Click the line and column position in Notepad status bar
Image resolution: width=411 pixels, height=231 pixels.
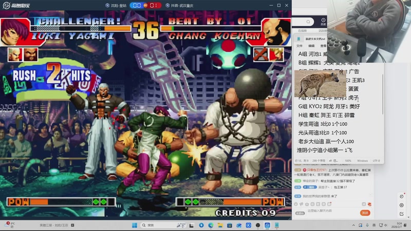tap(302, 161)
